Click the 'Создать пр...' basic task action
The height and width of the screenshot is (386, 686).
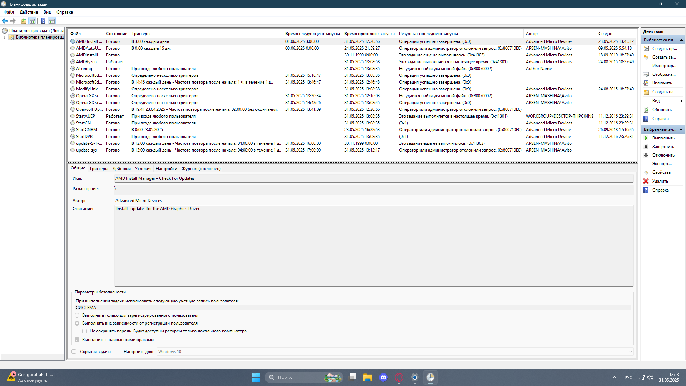pos(664,49)
